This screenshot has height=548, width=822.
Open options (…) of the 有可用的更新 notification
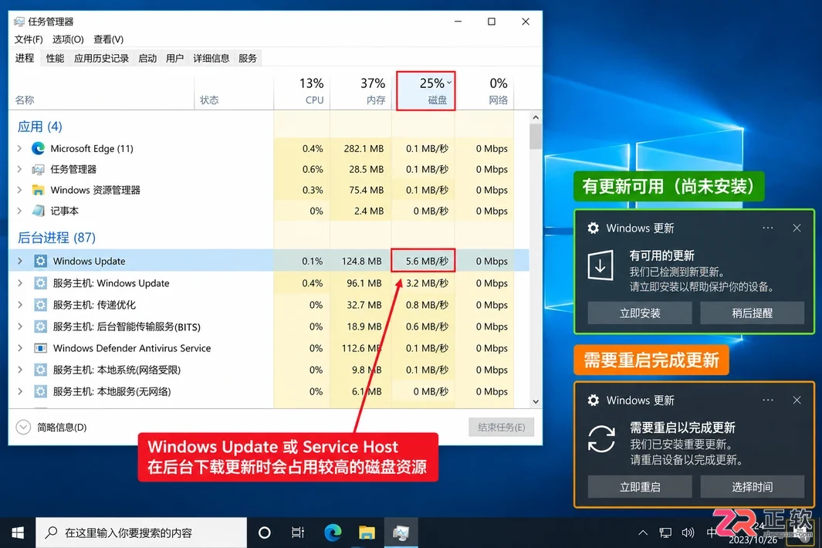pos(768,228)
